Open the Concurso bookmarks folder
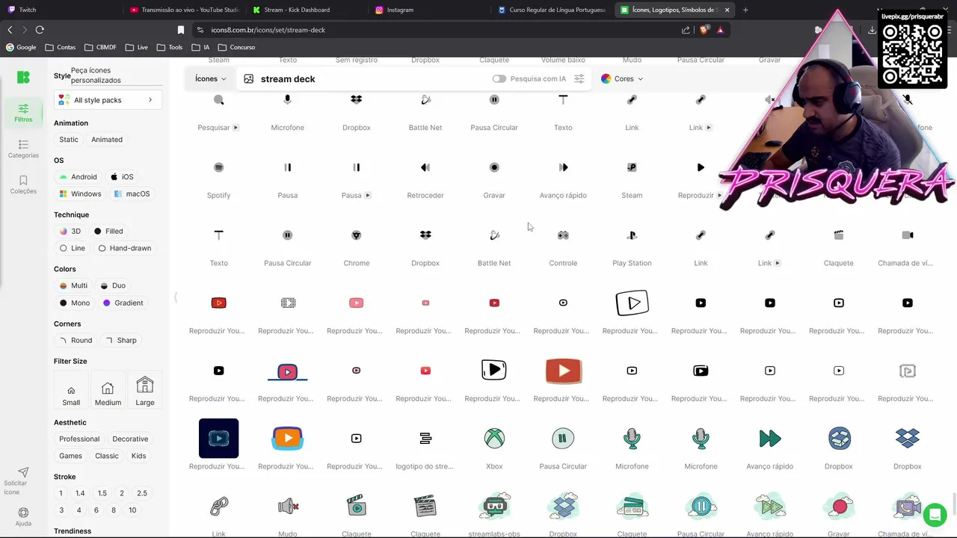This screenshot has width=957, height=538. (236, 47)
